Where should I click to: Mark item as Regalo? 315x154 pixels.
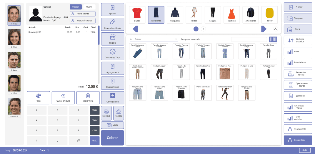coord(112,39)
